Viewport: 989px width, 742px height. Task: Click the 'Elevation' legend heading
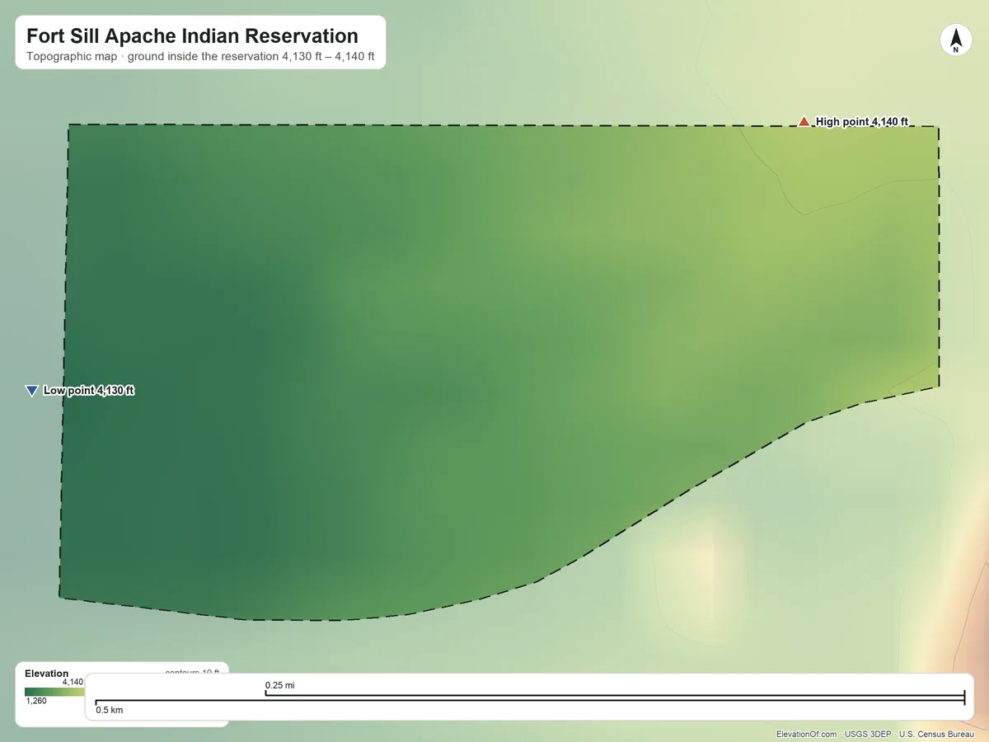[47, 674]
